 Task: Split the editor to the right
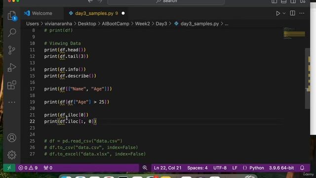pyautogui.click(x=292, y=13)
